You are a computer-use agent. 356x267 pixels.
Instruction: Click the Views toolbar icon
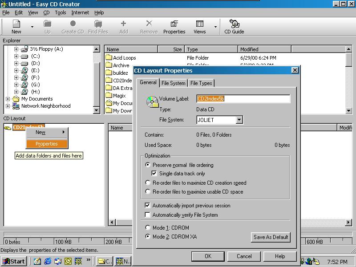(x=200, y=24)
